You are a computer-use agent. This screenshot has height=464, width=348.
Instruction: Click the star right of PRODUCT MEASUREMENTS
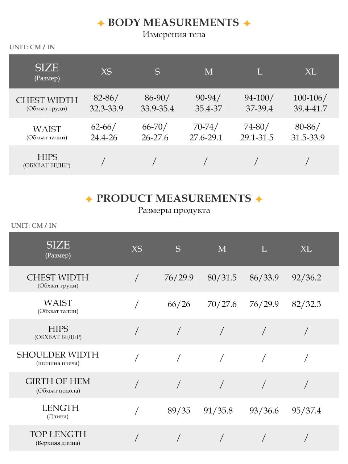(259, 199)
